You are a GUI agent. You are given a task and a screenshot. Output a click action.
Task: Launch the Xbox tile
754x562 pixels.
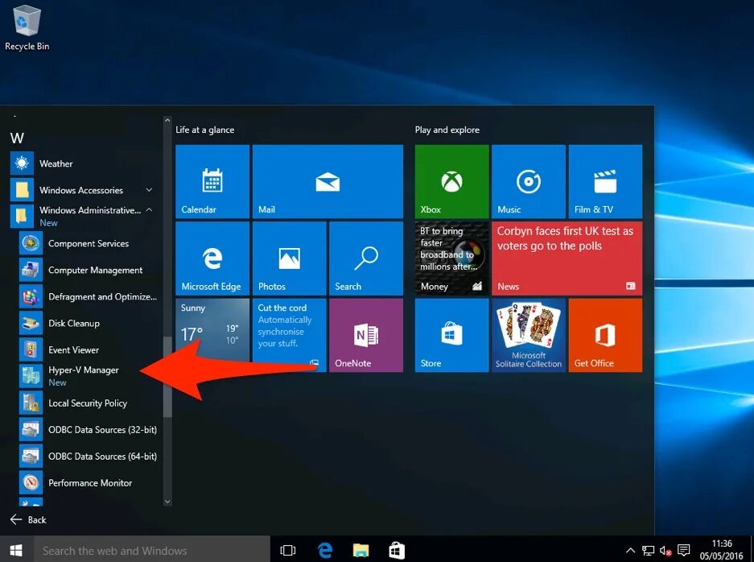coord(452,181)
